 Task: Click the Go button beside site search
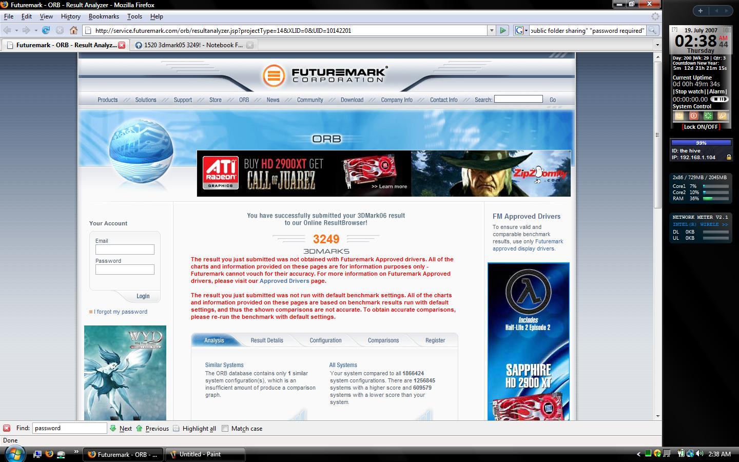553,100
